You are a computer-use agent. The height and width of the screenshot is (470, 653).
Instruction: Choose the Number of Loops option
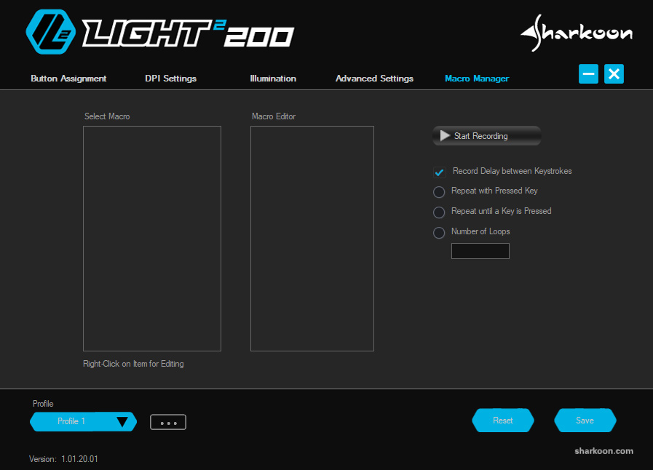point(439,233)
